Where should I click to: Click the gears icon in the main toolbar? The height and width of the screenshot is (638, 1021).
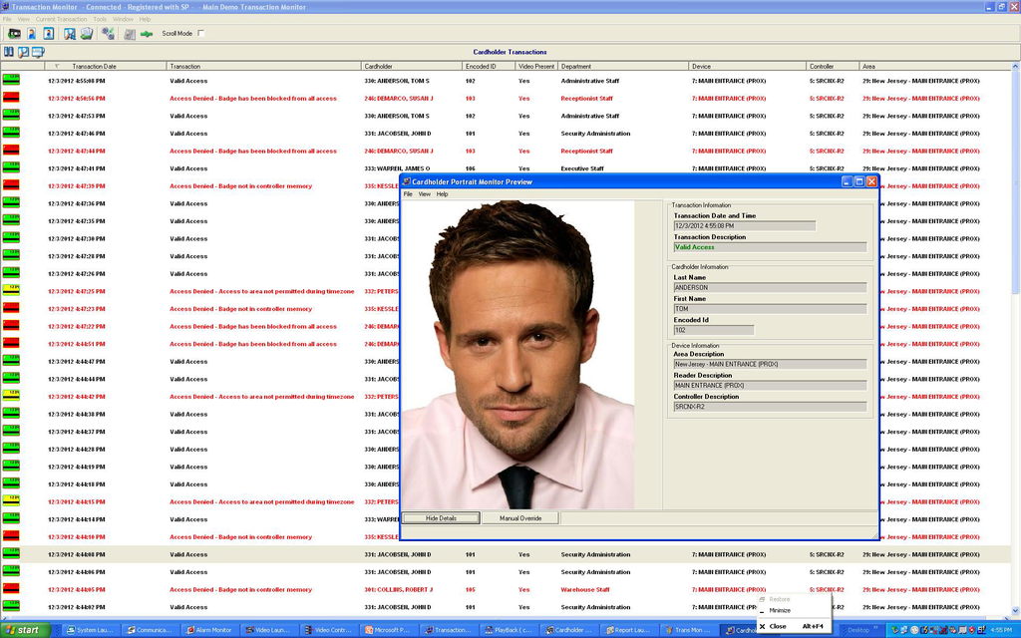pos(108,34)
